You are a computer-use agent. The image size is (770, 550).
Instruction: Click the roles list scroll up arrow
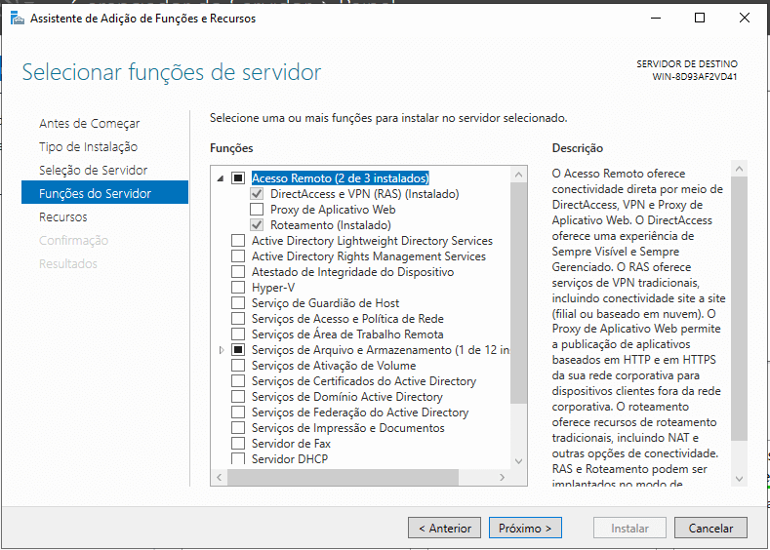pyautogui.click(x=518, y=175)
